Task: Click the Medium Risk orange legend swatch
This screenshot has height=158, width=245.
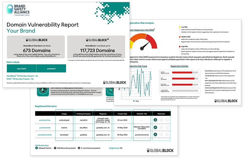Action: coord(180,36)
